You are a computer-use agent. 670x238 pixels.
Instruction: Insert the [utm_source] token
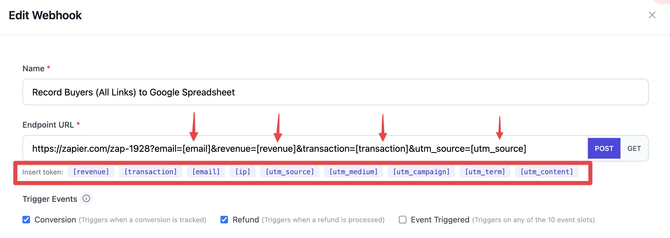point(290,172)
